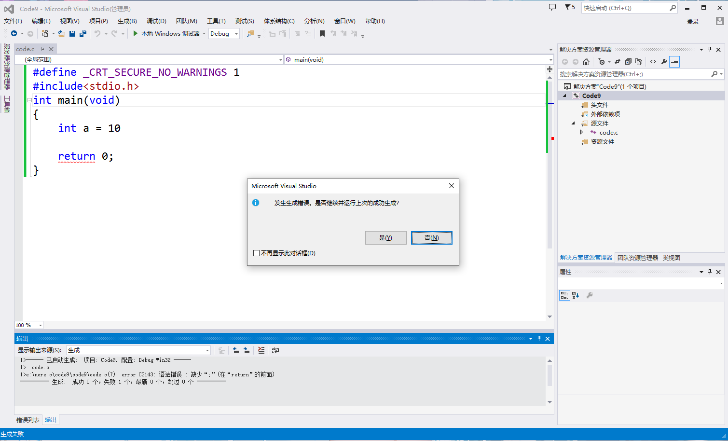Open the main(void) member dropdown

click(x=550, y=60)
